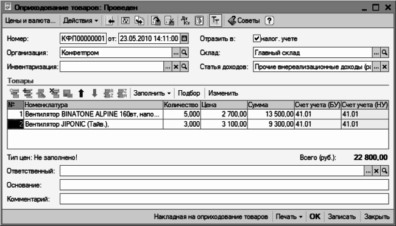Clear the Ответственный field with the X
Viewport: 396px width, 226px height.
(376, 171)
